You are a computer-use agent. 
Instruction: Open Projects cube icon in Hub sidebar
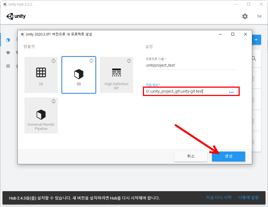[8, 40]
